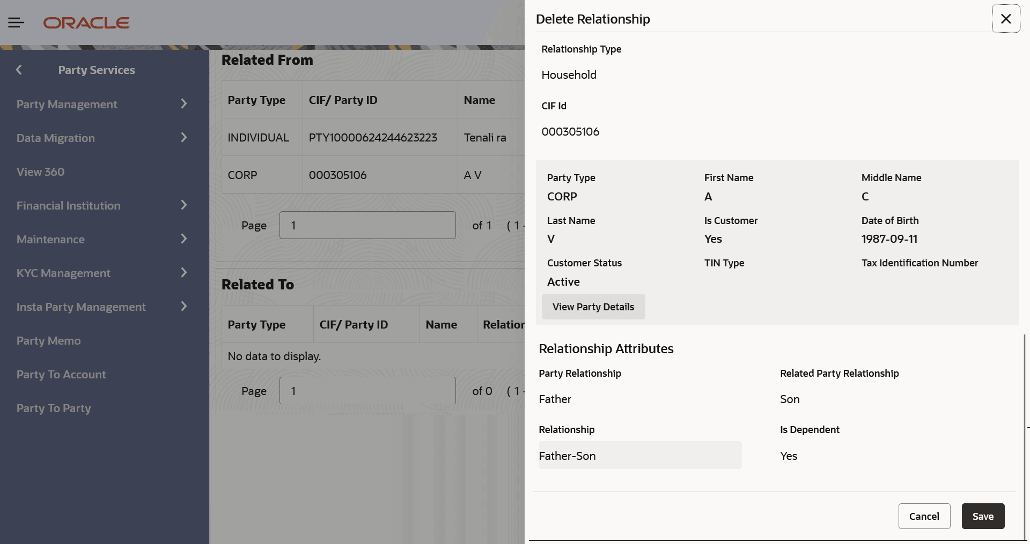Screen dimensions: 1030x544
Task: Click Related From page number field
Action: pos(367,225)
